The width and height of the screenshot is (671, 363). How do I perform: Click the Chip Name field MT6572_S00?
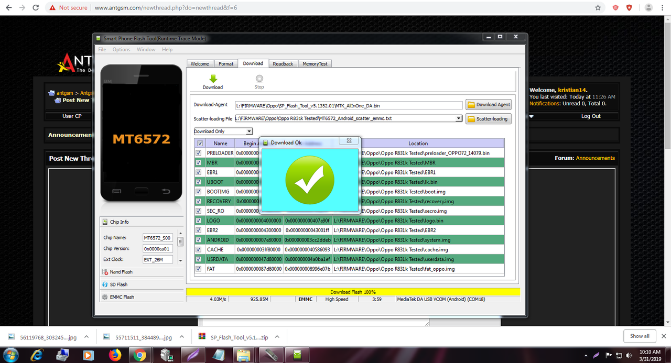(158, 238)
